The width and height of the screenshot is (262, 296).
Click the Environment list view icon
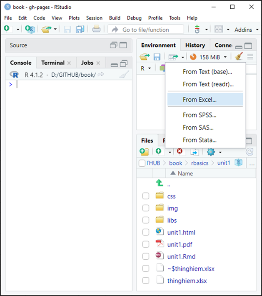point(250,57)
